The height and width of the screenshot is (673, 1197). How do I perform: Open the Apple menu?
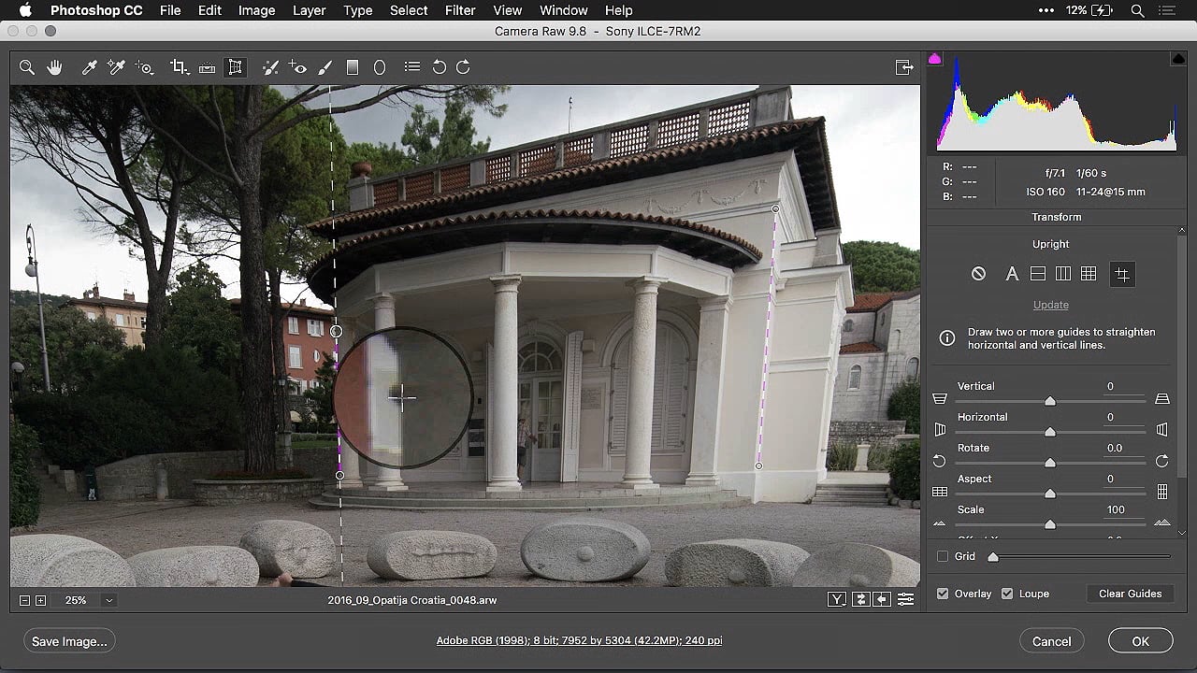[25, 10]
